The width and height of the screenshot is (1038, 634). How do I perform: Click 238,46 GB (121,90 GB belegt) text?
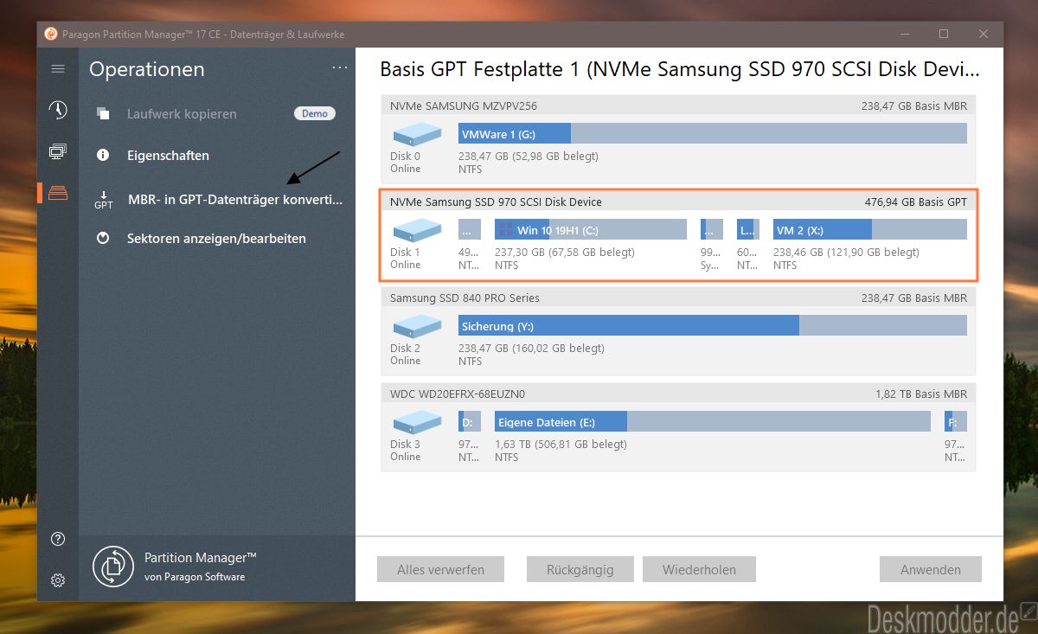pyautogui.click(x=846, y=253)
